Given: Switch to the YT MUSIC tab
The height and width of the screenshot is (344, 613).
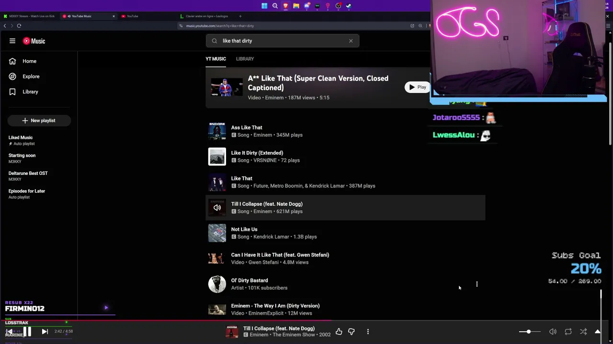Looking at the screenshot, I should tap(216, 59).
